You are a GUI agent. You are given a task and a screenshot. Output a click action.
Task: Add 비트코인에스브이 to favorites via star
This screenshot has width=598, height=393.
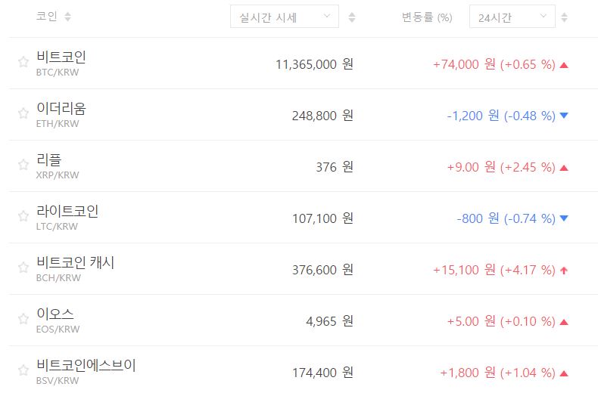click(x=23, y=371)
